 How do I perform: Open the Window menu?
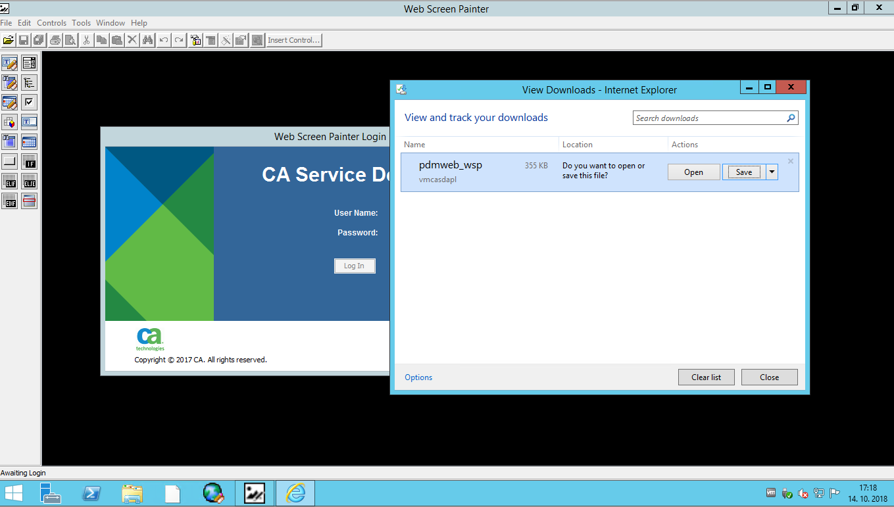click(111, 23)
